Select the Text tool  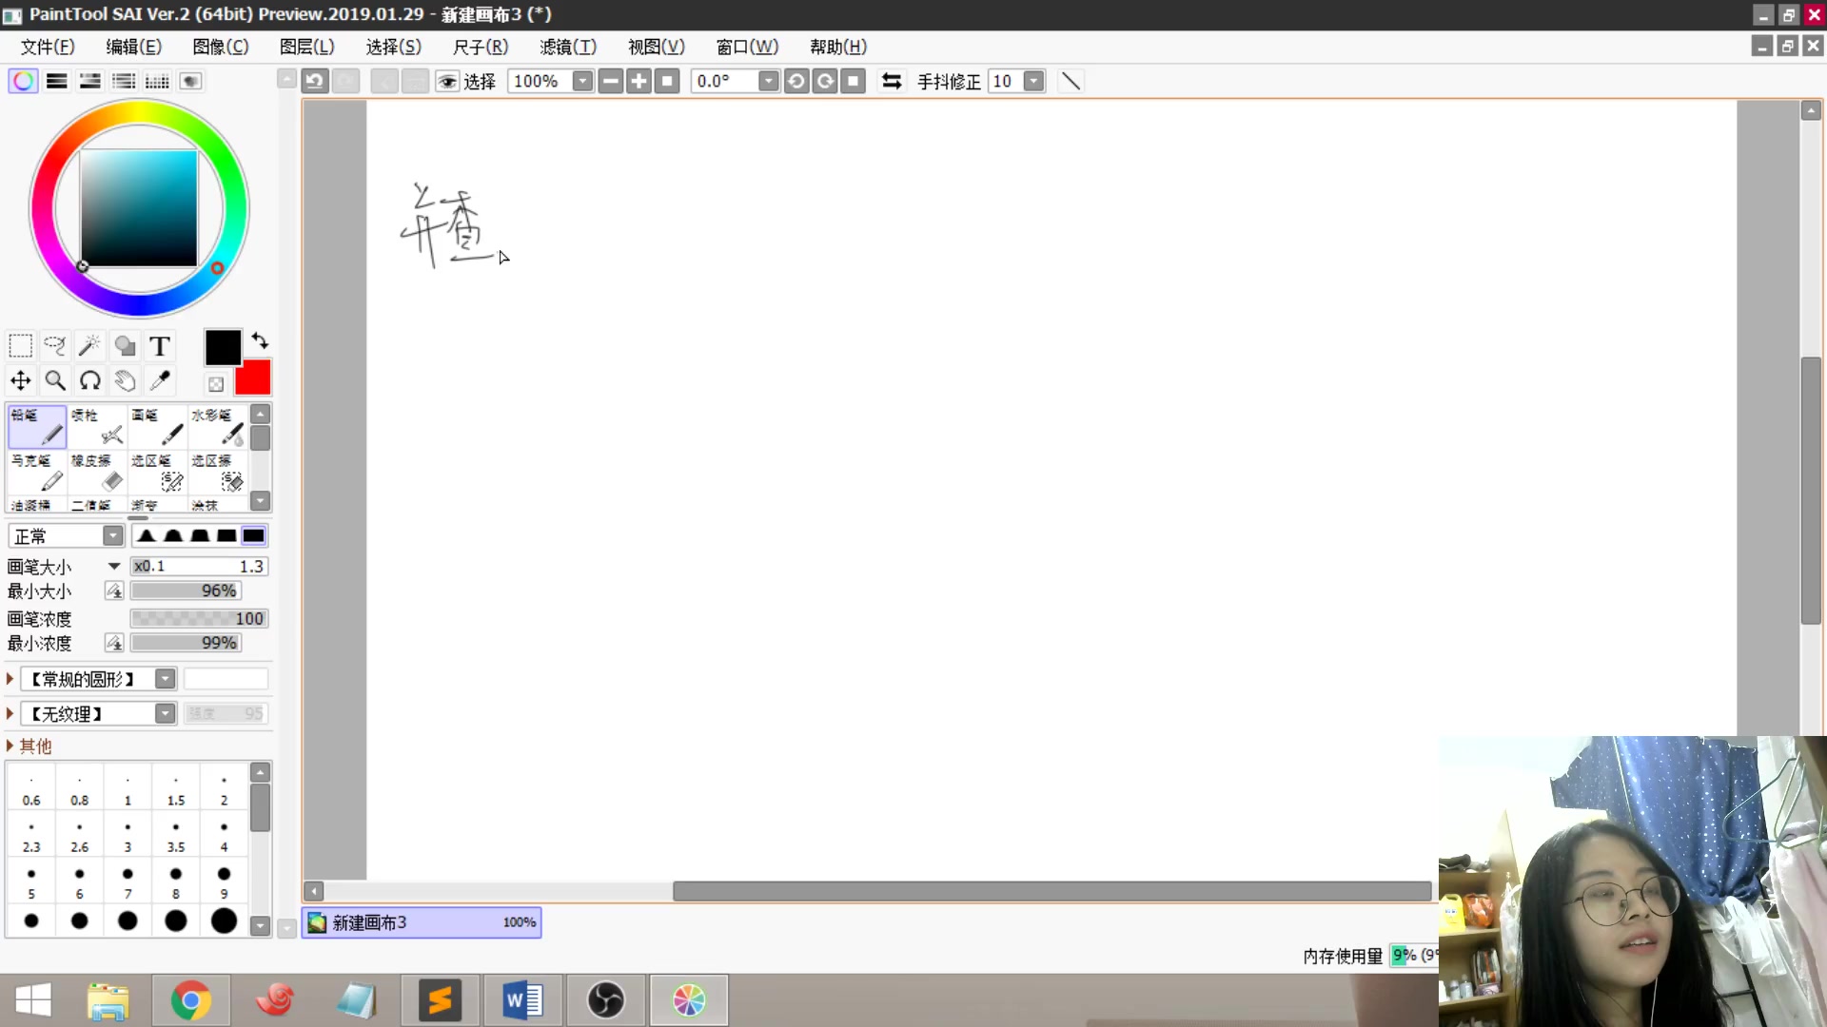pyautogui.click(x=160, y=346)
